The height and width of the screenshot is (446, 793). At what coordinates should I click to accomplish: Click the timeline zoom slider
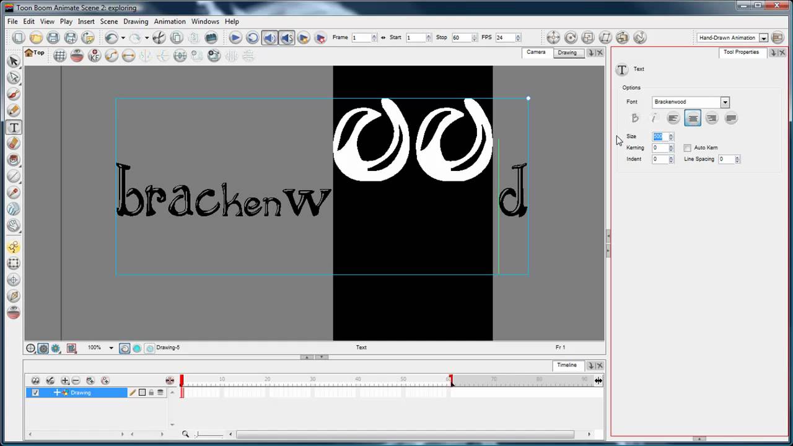(x=209, y=435)
